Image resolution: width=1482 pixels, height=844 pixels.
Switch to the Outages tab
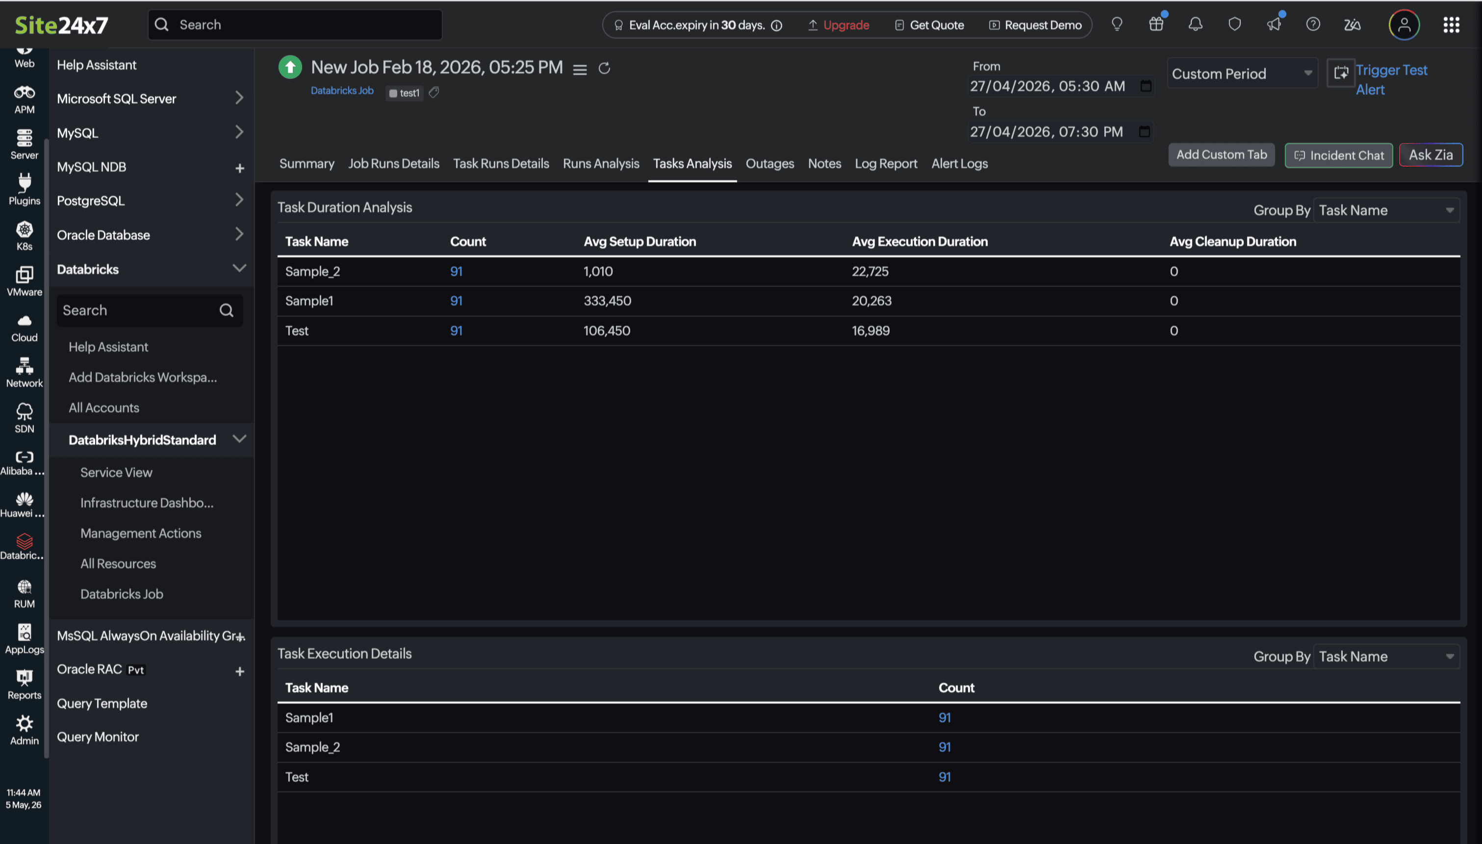pyautogui.click(x=770, y=163)
